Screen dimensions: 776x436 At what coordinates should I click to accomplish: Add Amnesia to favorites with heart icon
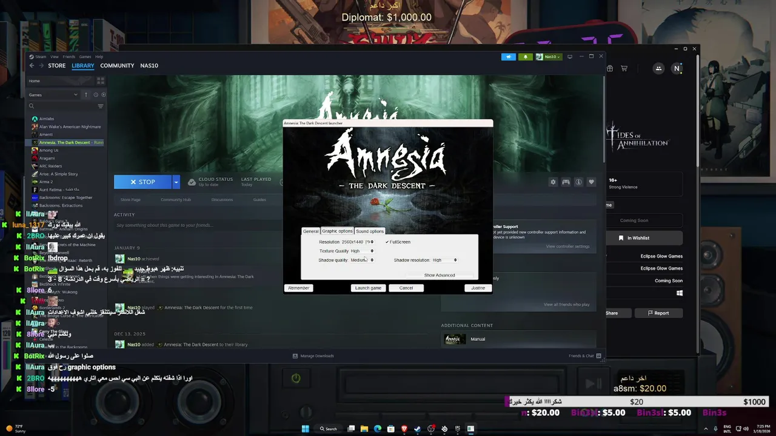(x=591, y=182)
